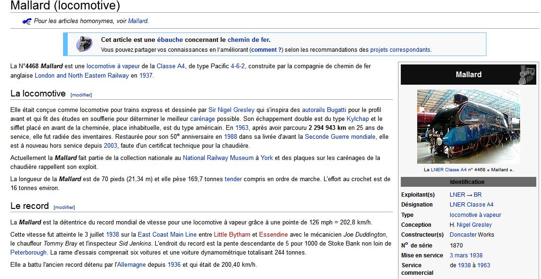
Task: Follow 'East Coast Main Line' link
Action: pyautogui.click(x=167, y=234)
